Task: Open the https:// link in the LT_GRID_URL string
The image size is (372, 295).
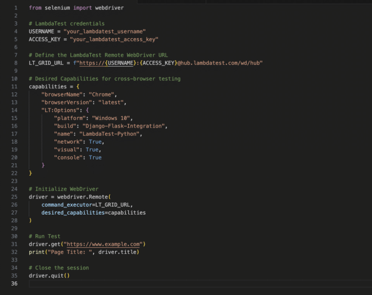Action: click(106, 63)
